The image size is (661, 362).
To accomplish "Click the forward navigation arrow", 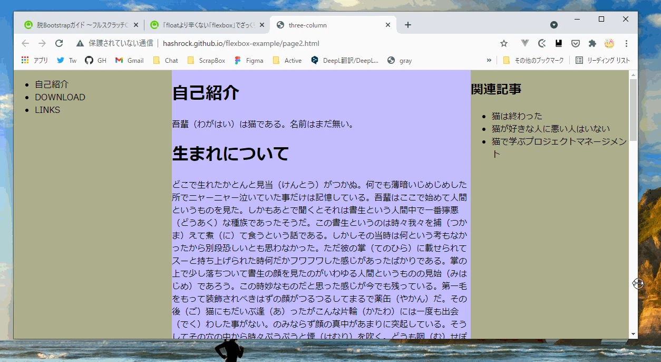I will click(x=42, y=43).
